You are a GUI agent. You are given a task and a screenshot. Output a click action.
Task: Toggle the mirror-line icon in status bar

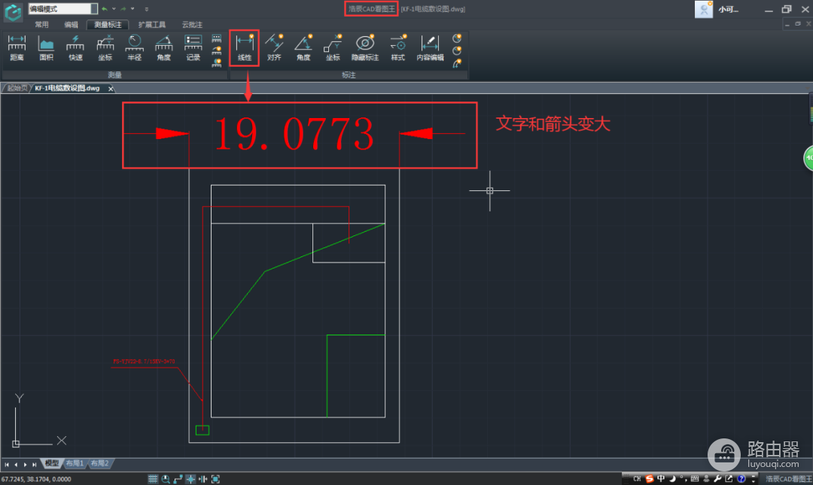(x=202, y=479)
